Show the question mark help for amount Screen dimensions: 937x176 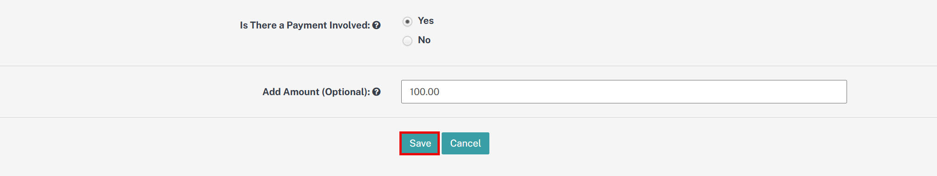tap(376, 92)
